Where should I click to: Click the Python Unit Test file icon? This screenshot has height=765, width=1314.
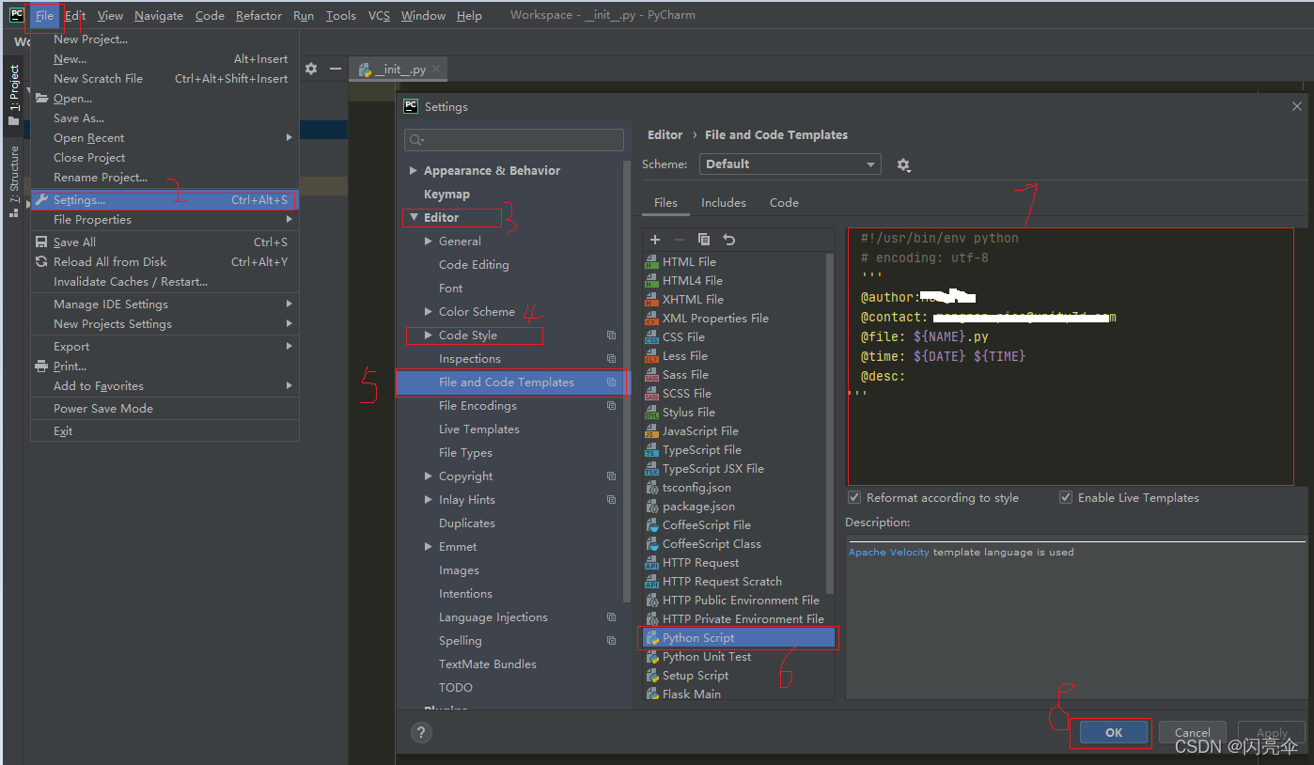652,657
